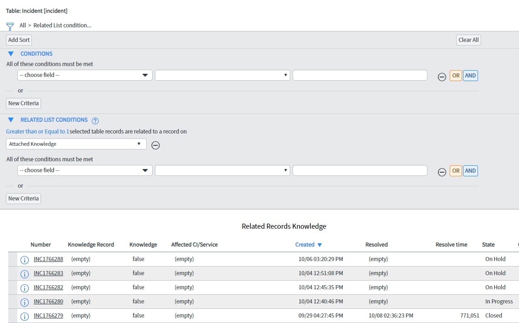Click the condition value input field
The width and height of the screenshot is (519, 323).
[x=360, y=75]
